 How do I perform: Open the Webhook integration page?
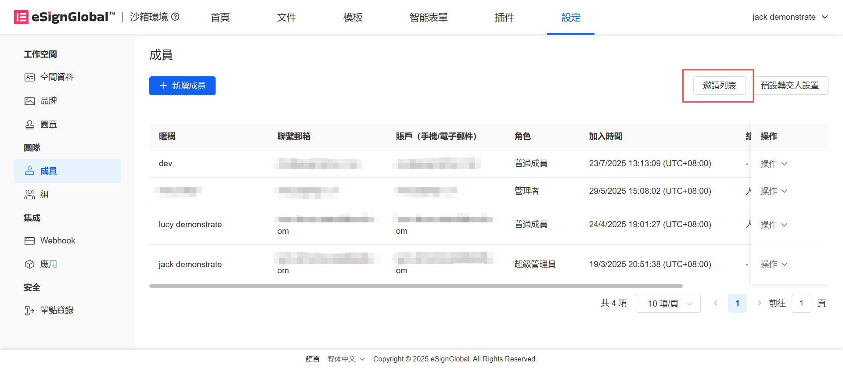click(58, 241)
